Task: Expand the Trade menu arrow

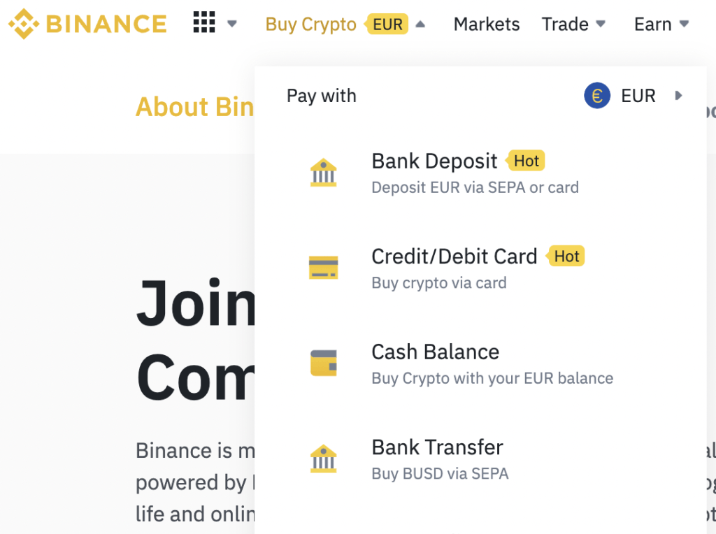Action: pos(601,24)
